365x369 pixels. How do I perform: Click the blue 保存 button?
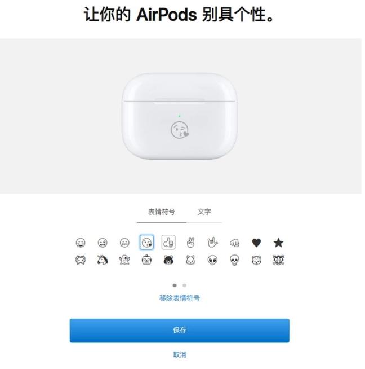180,331
